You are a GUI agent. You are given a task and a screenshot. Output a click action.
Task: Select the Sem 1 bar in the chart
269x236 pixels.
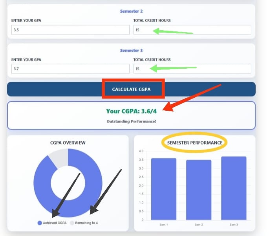click(x=163, y=188)
